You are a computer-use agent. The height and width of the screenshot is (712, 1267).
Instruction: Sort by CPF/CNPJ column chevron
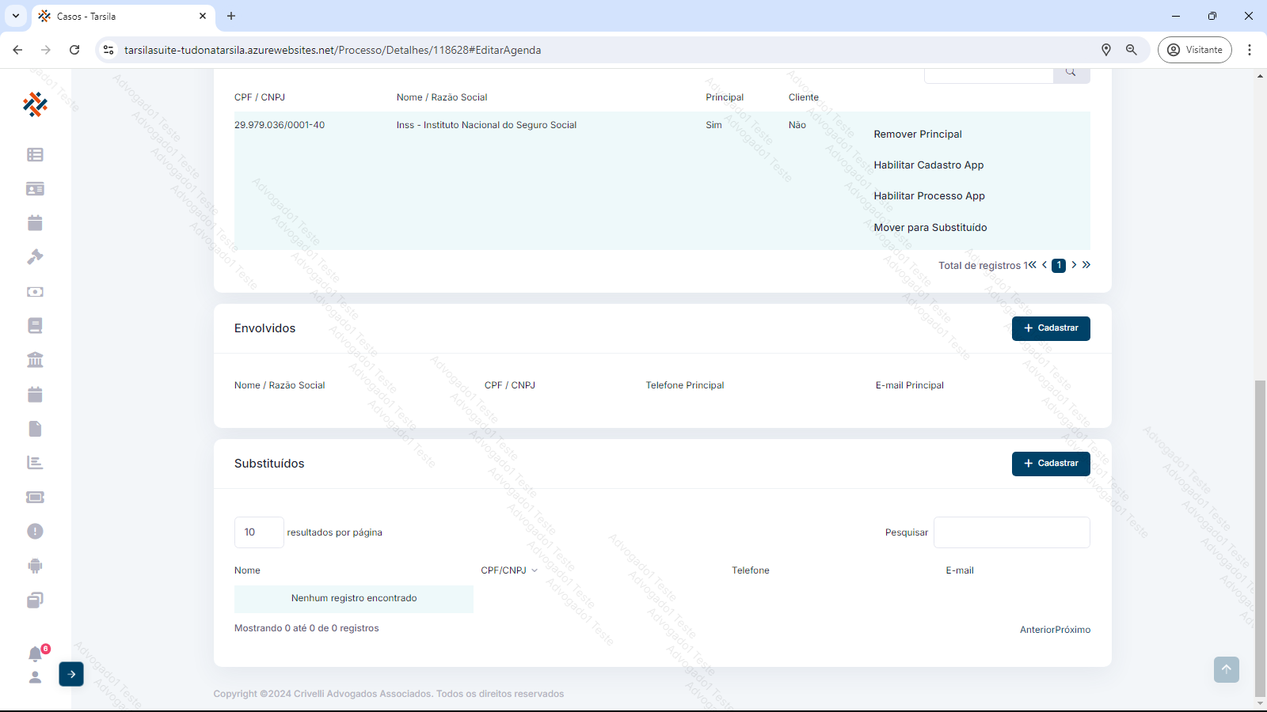(x=535, y=570)
